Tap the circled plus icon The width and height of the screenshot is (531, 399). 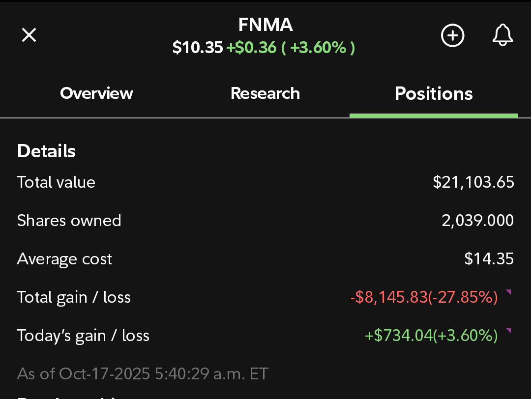click(x=452, y=35)
